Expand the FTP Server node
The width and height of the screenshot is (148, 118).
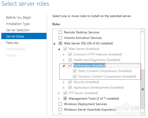(x=59, y=93)
